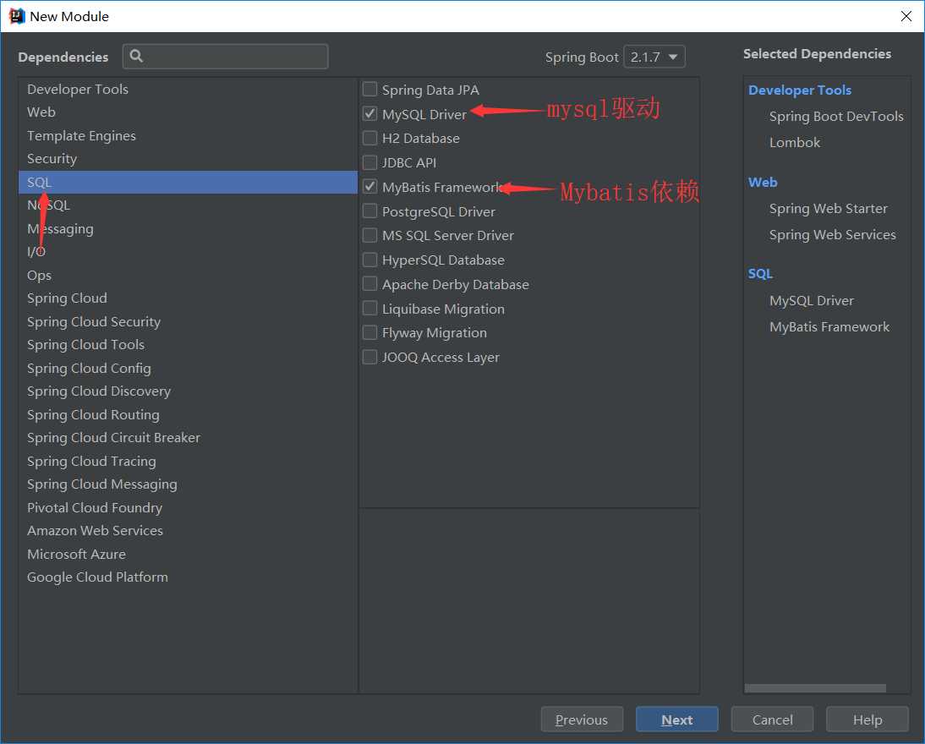Select Spring Cloud Config category
This screenshot has height=744, width=925.
coord(188,368)
